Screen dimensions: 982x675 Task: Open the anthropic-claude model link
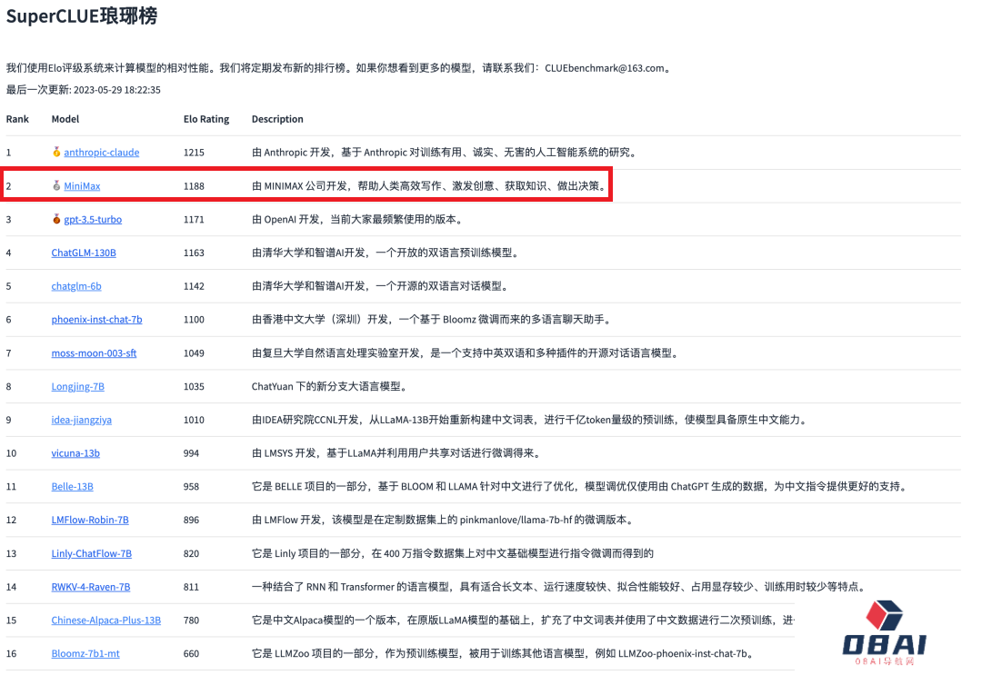click(x=102, y=153)
